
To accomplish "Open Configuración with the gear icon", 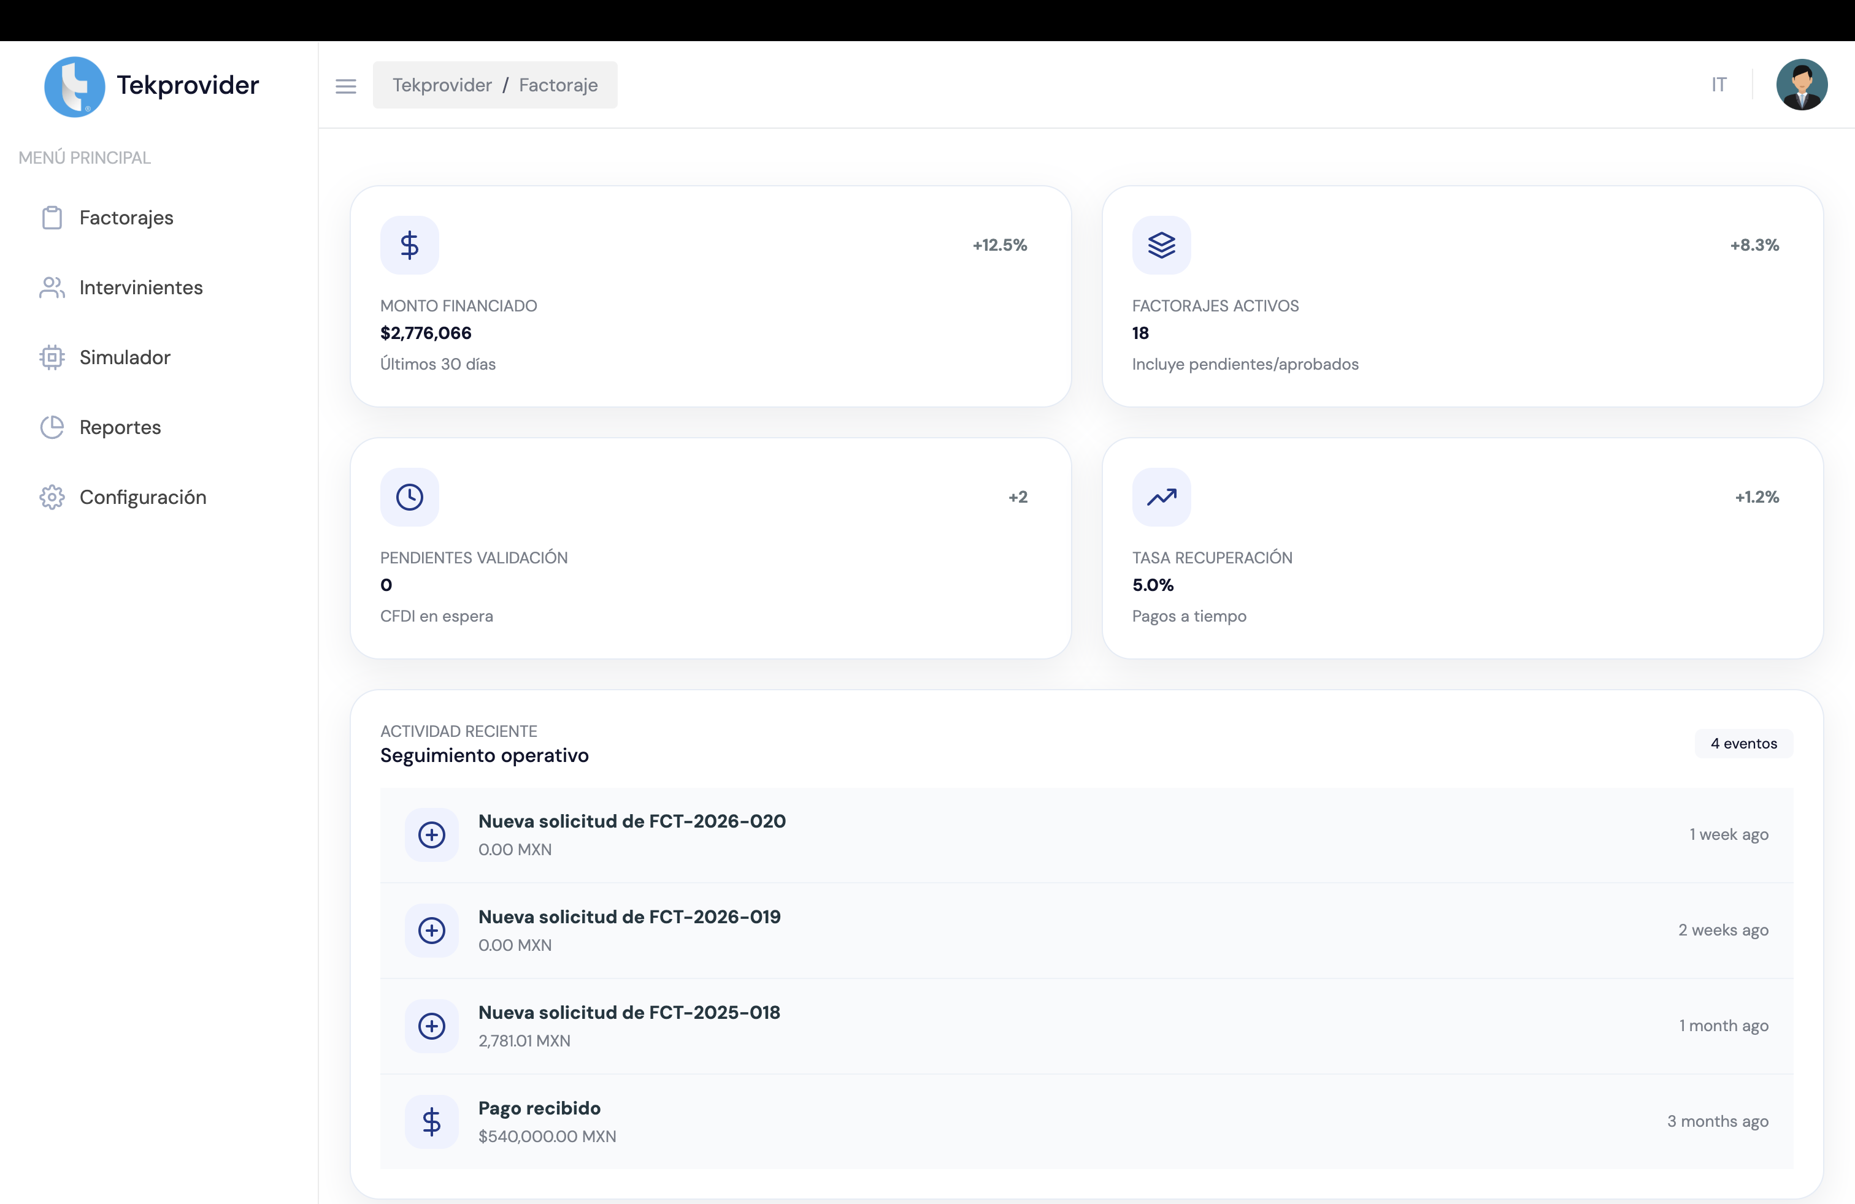I will coord(52,497).
